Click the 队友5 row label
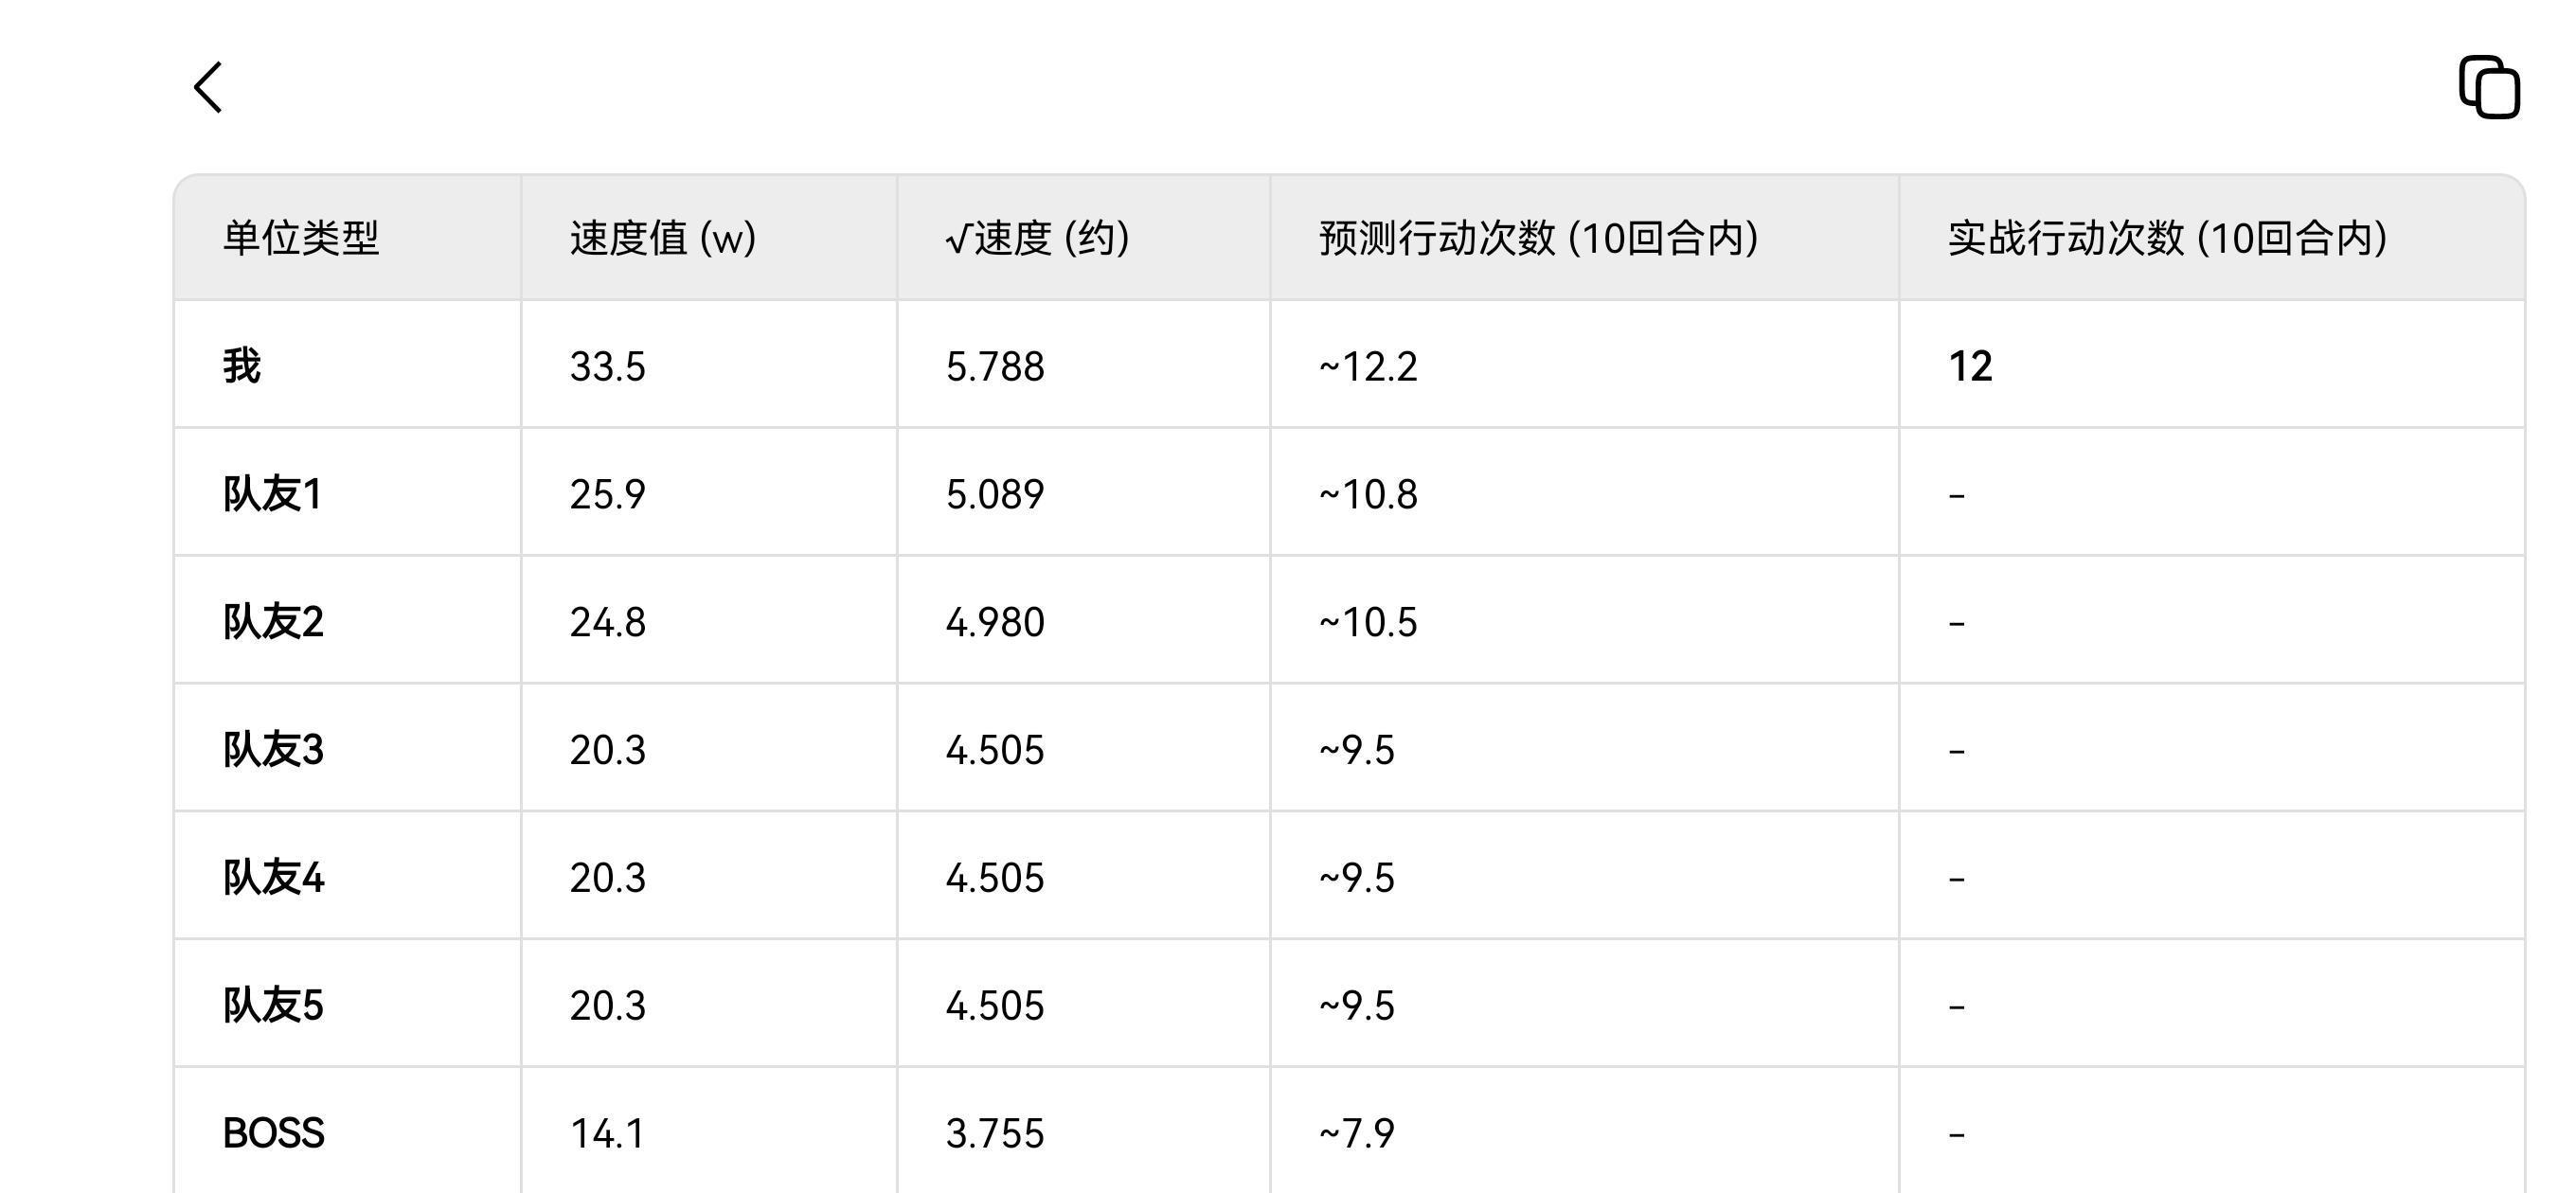Image resolution: width=2576 pixels, height=1193 pixels. point(273,1006)
